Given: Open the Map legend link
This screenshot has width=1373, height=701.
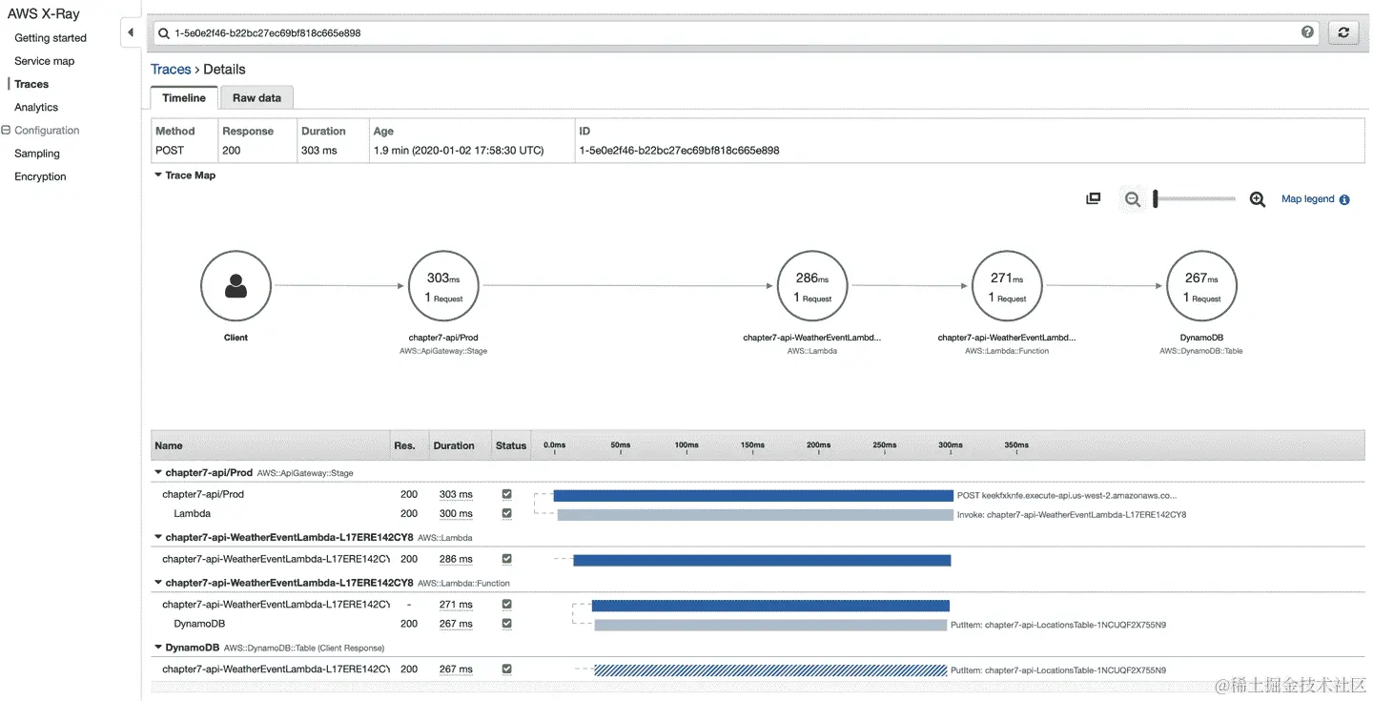Looking at the screenshot, I should [x=1307, y=199].
